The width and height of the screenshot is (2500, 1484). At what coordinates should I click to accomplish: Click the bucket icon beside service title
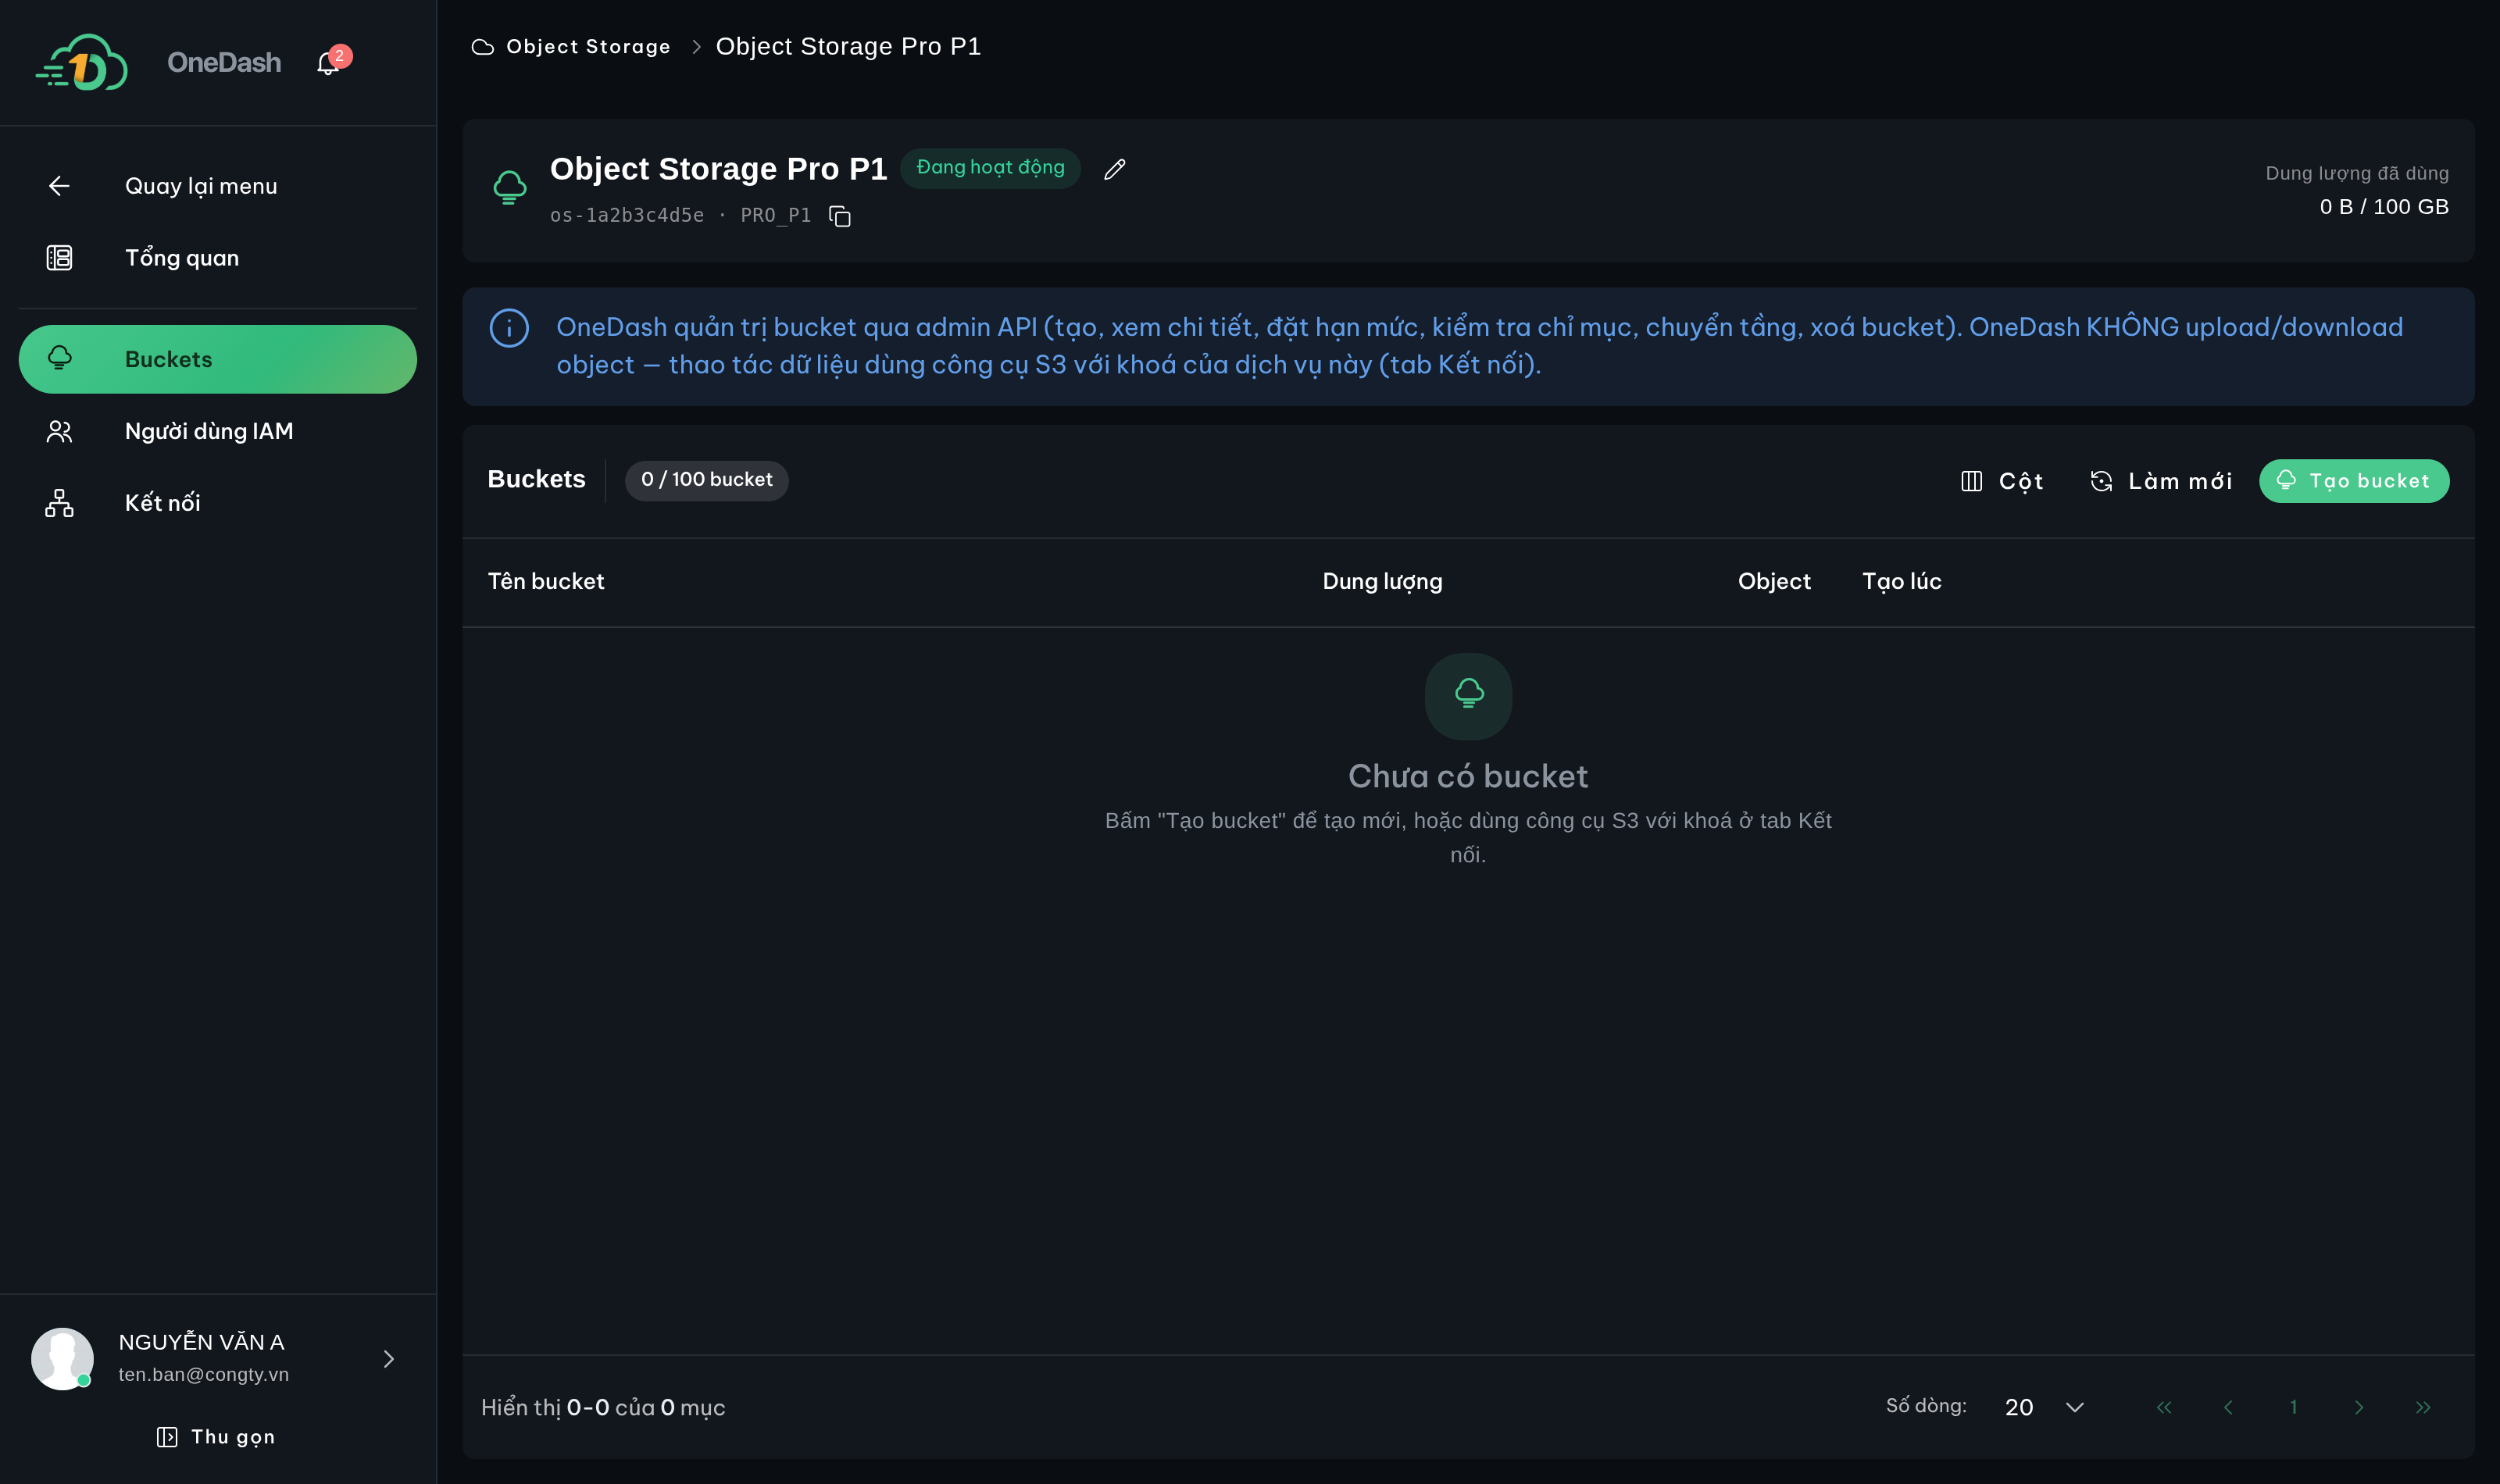pyautogui.click(x=510, y=187)
